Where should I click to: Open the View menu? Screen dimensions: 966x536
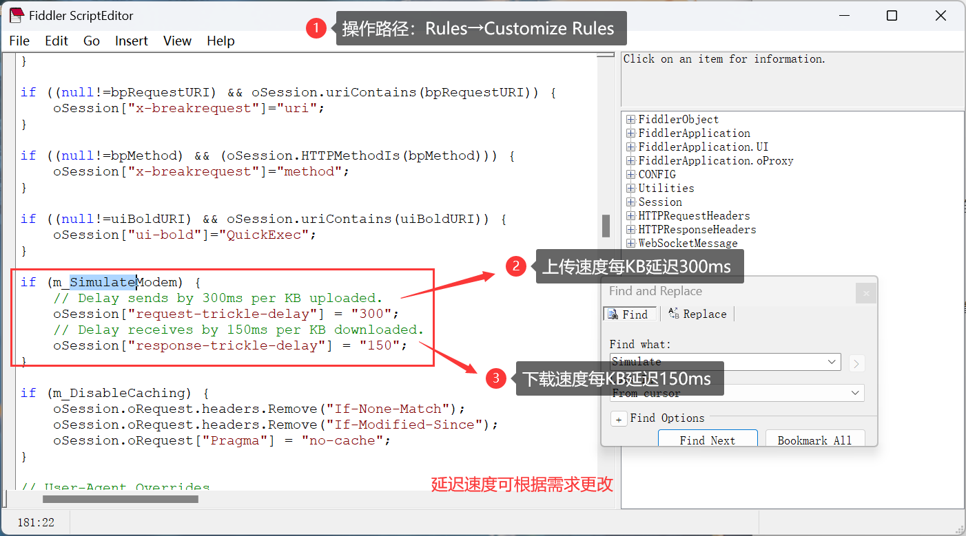[x=177, y=41]
